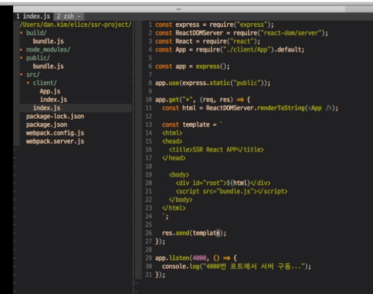Click line number 10 in the gutter
373x294 pixels.
point(148,100)
